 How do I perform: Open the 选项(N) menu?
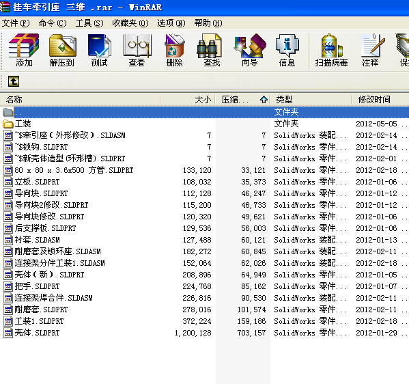pyautogui.click(x=171, y=23)
